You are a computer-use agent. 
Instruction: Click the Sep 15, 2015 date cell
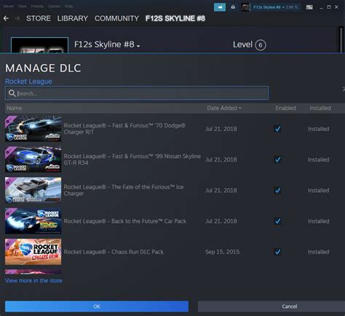(222, 252)
